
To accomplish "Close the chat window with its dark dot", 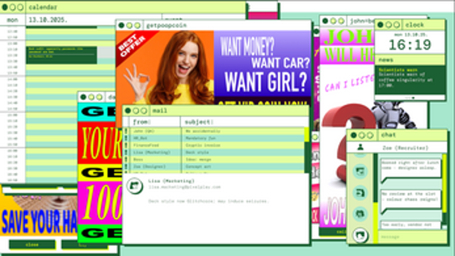I will pyautogui.click(x=353, y=135).
